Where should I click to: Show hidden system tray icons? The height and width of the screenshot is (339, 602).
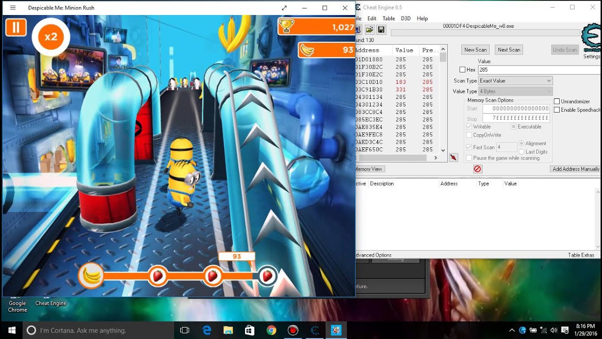pyautogui.click(x=512, y=330)
